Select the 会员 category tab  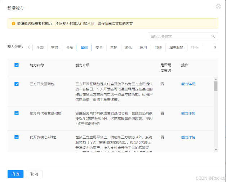pyautogui.click(x=69, y=48)
